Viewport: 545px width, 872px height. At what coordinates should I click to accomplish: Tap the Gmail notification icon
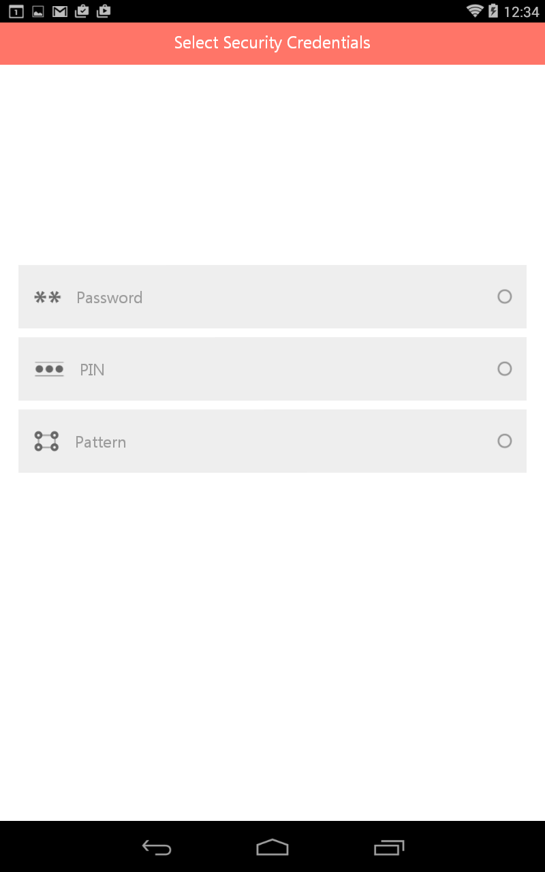60,12
